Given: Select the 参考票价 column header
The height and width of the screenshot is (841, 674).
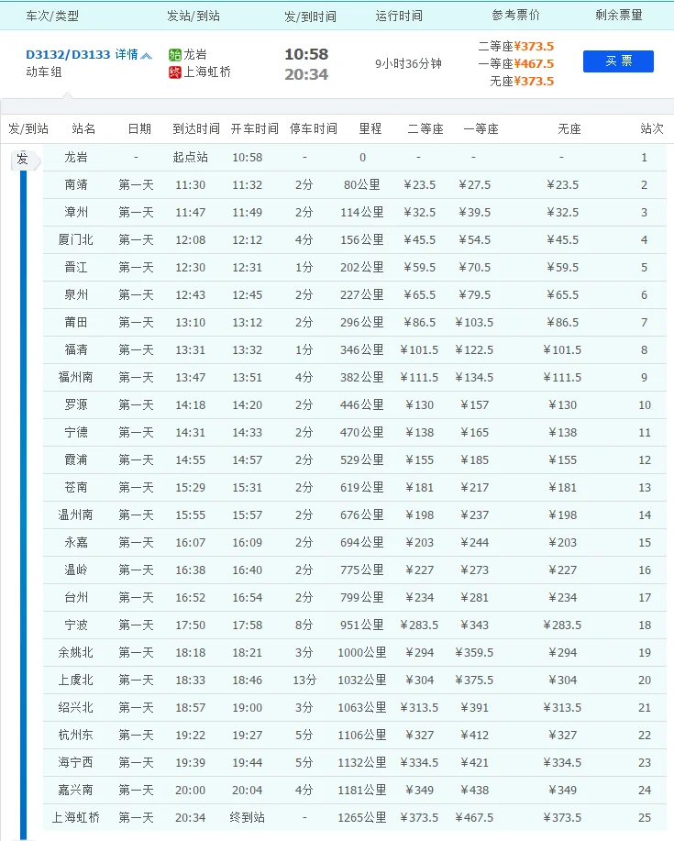Looking at the screenshot, I should click(516, 15).
